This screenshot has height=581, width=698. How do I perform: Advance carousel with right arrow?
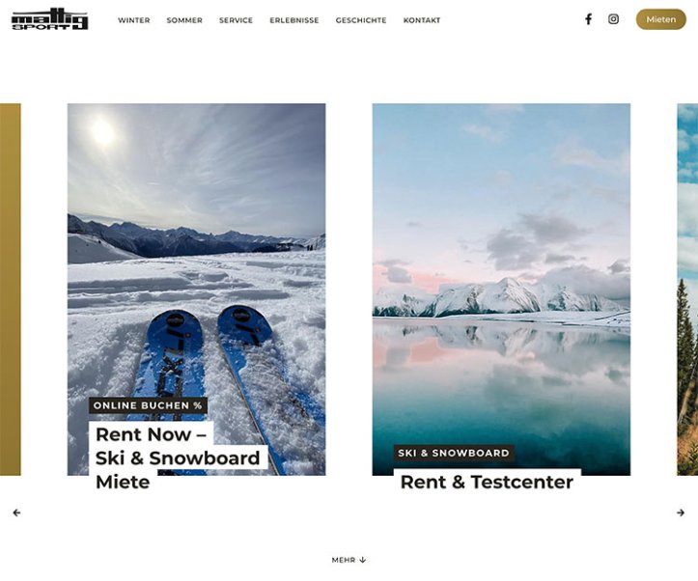coord(681,512)
